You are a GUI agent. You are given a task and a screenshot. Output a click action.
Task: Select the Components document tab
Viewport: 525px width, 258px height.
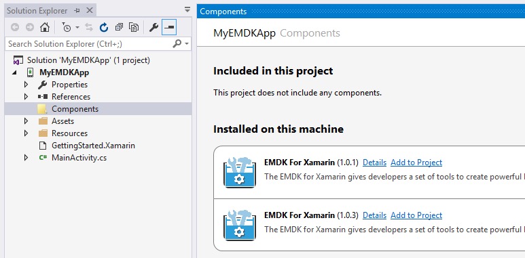tap(223, 12)
